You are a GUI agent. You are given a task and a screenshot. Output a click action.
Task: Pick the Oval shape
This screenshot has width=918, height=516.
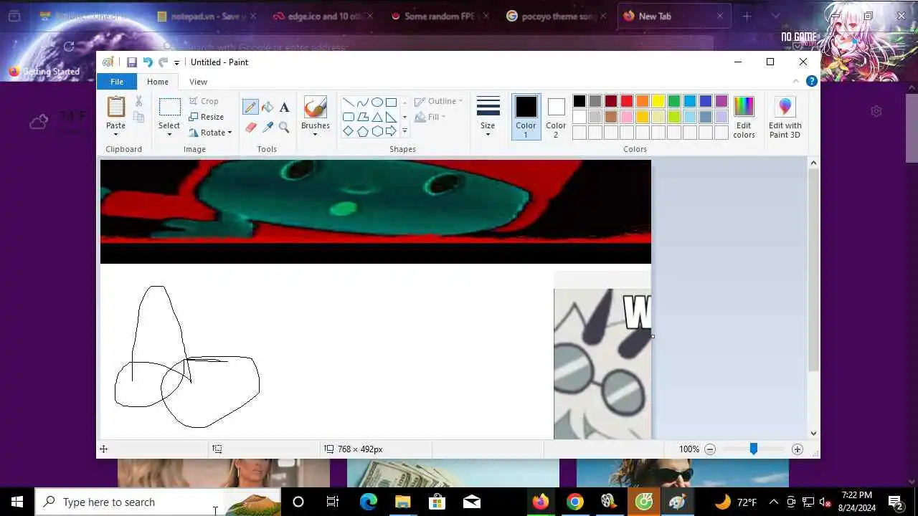pyautogui.click(x=377, y=102)
